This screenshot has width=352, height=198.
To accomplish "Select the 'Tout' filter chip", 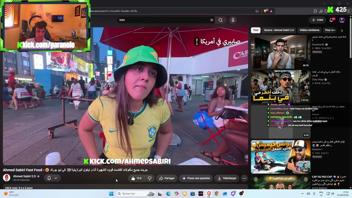I will (x=256, y=30).
